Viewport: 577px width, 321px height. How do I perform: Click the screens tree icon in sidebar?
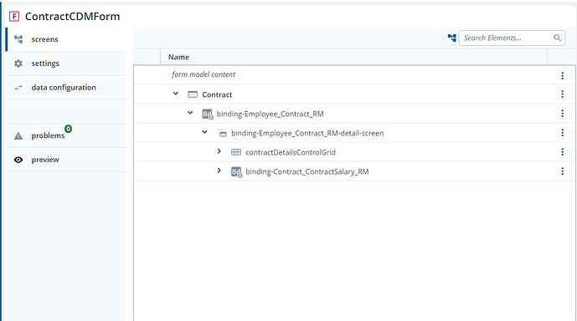point(18,39)
